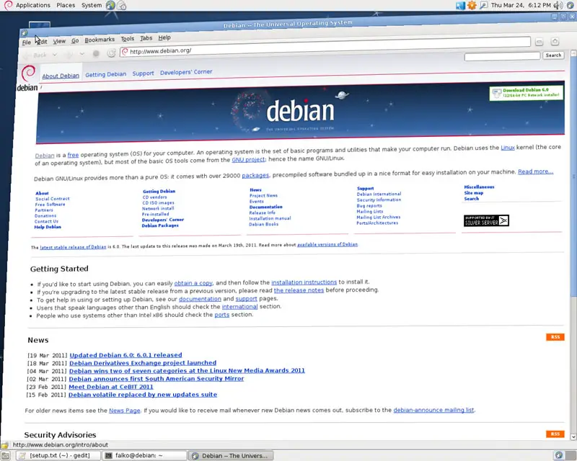Open the Applications menu

coord(32,5)
